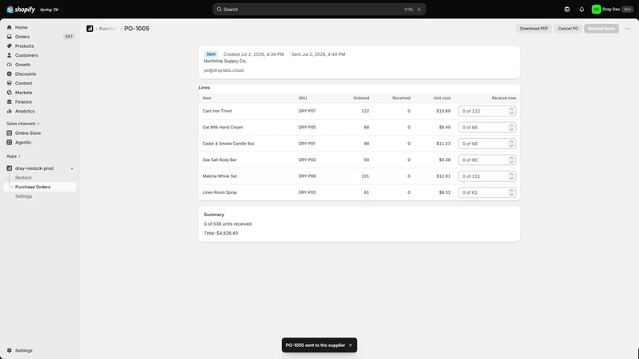
Task: Click the '0 of 101' receive input
Action: click(487, 176)
